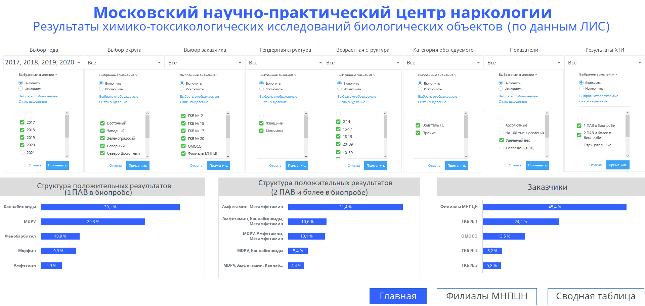
Task: Expand the "Выбор округа" dropdown
Action: [x=124, y=63]
